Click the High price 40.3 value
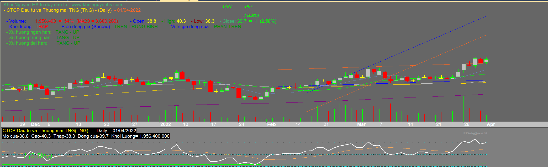The height and width of the screenshot is (167, 548). (181, 21)
